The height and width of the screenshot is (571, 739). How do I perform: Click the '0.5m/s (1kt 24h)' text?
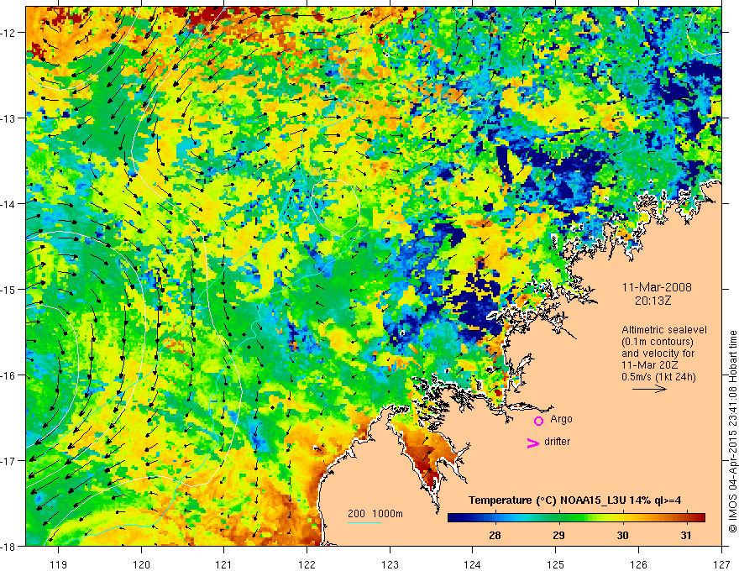coord(658,377)
